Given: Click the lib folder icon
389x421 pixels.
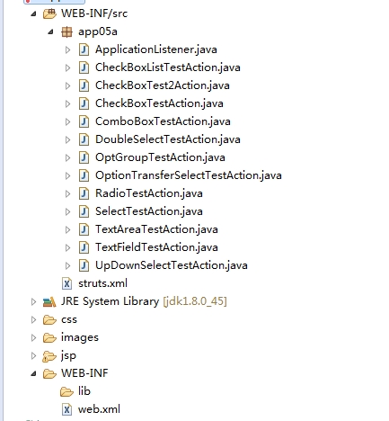Looking at the screenshot, I should (66, 391).
